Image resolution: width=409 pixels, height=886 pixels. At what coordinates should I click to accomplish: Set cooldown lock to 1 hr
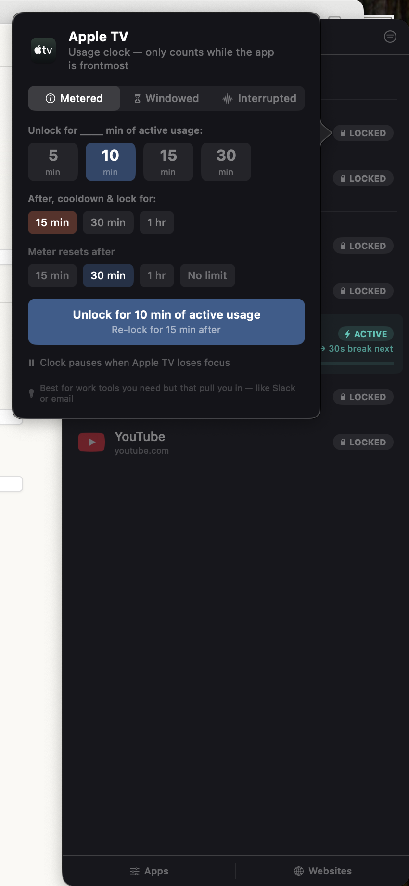(x=157, y=222)
